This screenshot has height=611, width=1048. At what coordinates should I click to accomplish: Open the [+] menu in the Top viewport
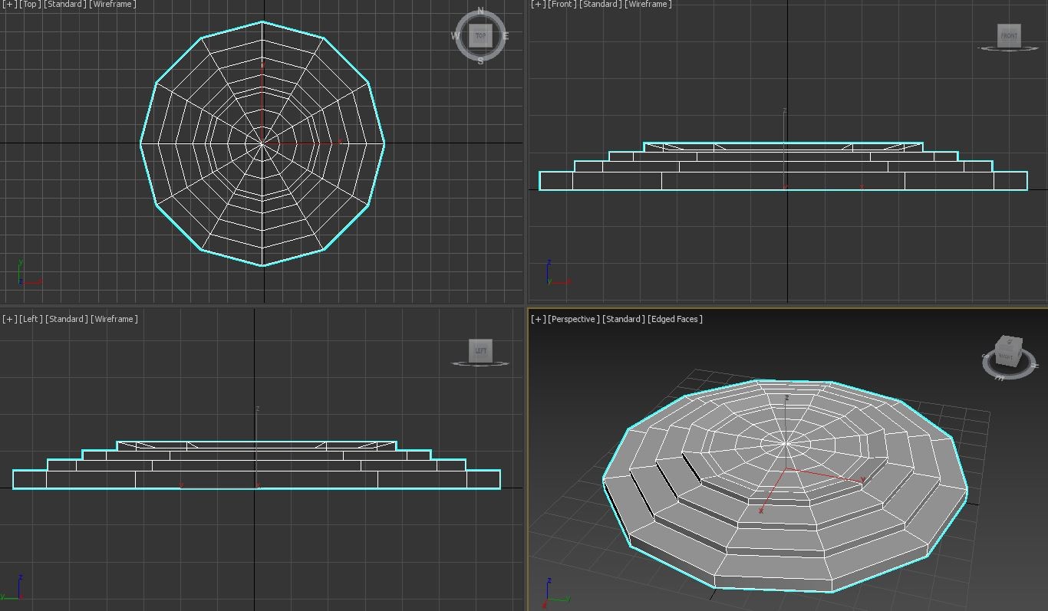coord(9,5)
